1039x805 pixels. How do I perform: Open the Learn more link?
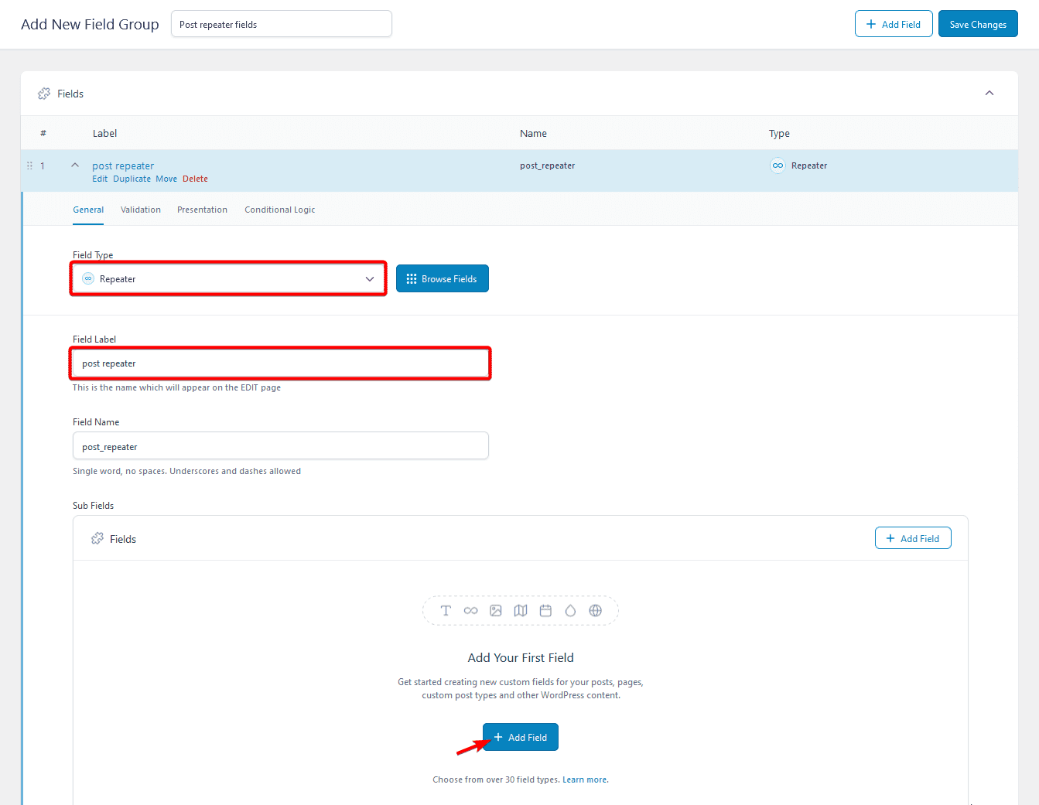coord(583,779)
